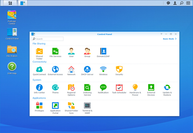Open Control Panel help question mark
This screenshot has height=133, width=193.
pos(161,34)
